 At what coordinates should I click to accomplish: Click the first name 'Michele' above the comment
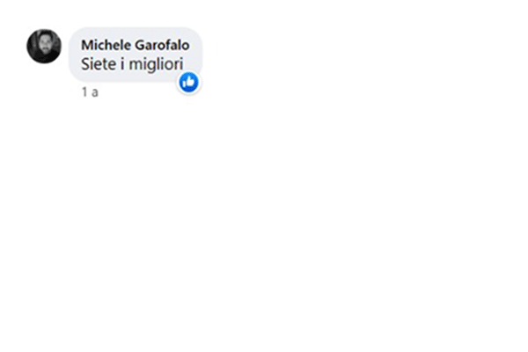106,45
